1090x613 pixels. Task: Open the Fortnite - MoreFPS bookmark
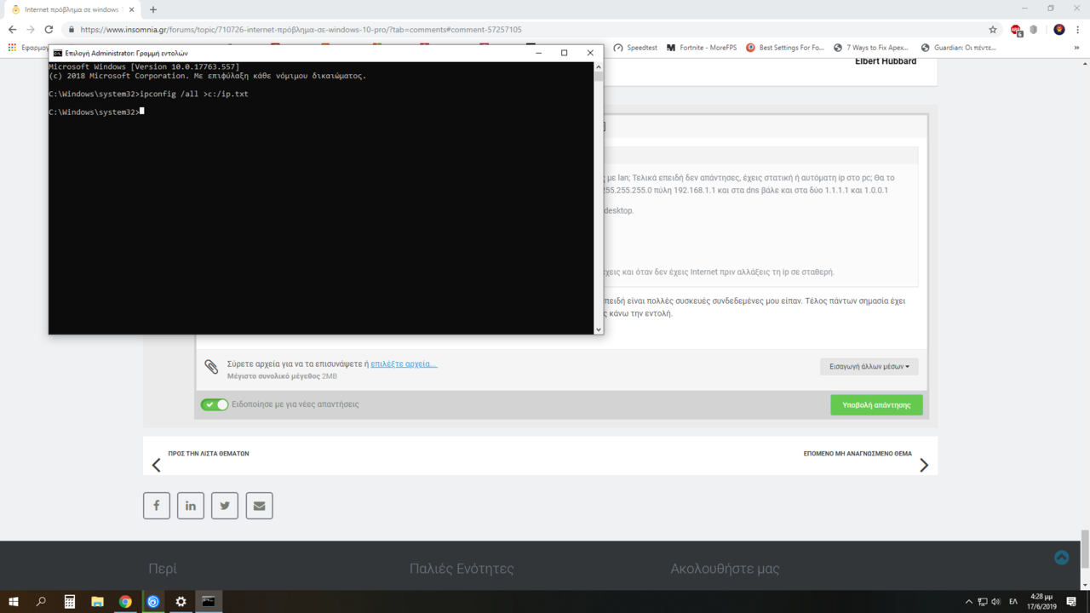[702, 48]
